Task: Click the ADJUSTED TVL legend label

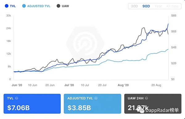Action: tap(39, 6)
